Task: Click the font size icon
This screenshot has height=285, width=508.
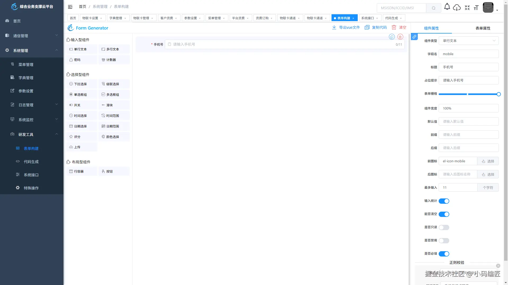Action: pos(476,8)
